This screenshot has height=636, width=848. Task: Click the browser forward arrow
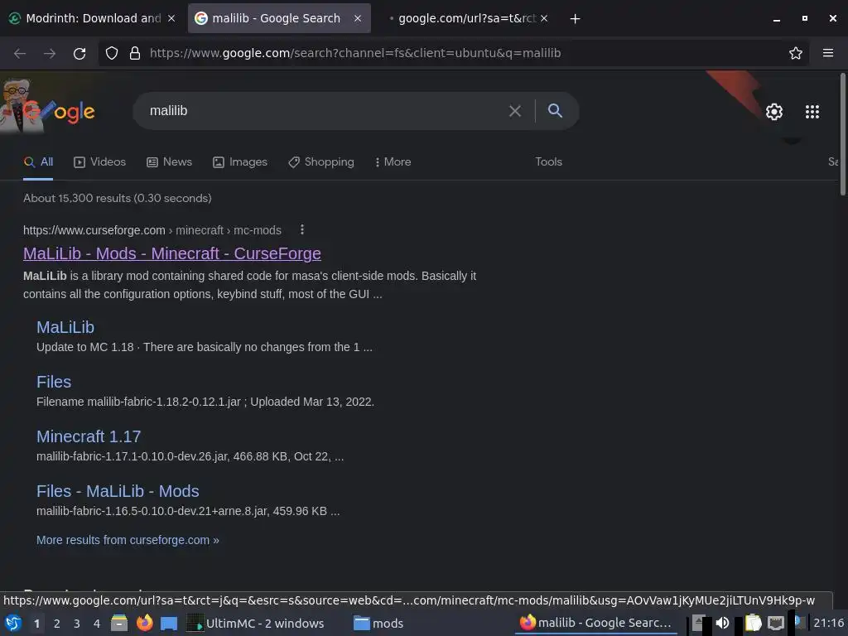click(x=50, y=53)
